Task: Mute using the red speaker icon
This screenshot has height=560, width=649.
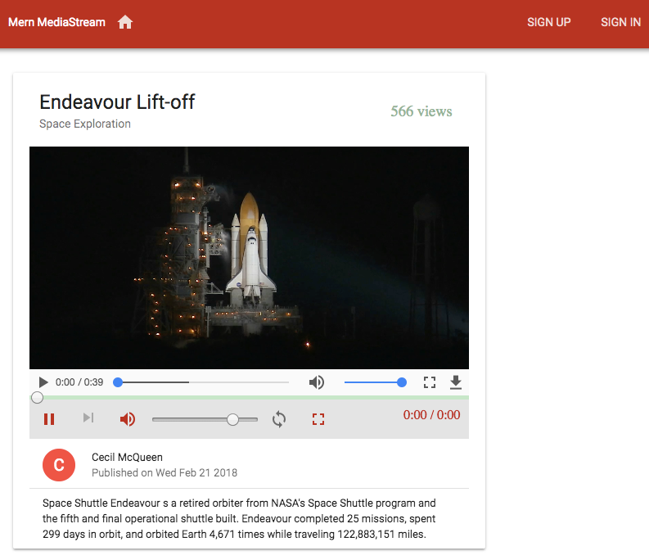Action: tap(127, 419)
